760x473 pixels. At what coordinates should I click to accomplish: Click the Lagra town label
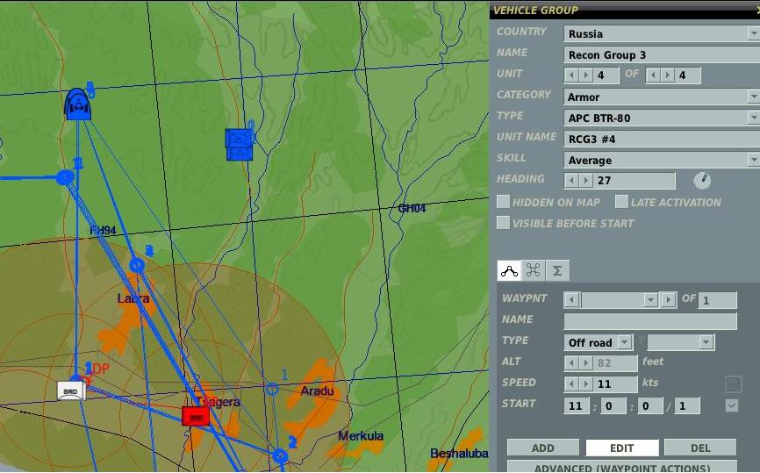click(133, 298)
